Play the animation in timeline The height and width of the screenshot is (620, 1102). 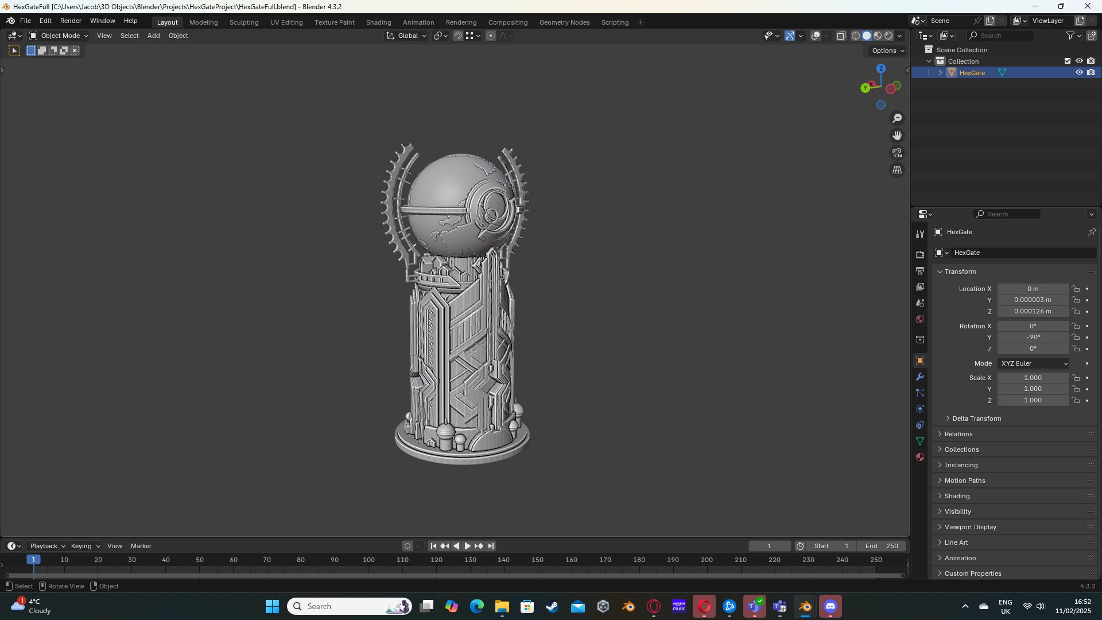click(467, 546)
